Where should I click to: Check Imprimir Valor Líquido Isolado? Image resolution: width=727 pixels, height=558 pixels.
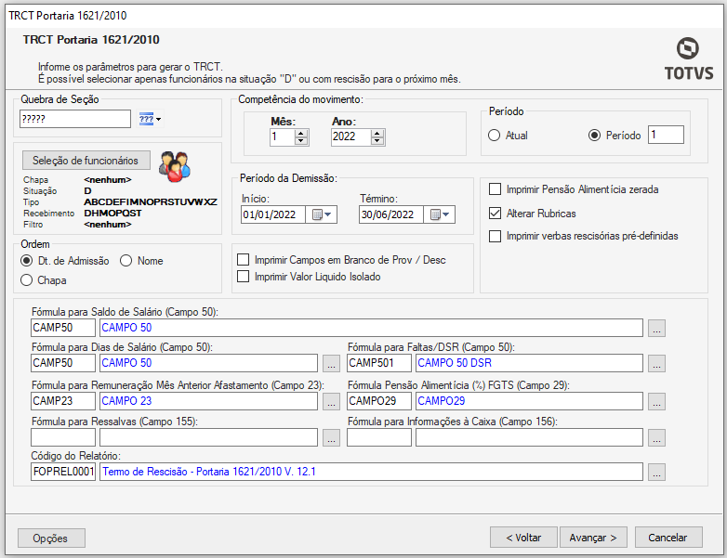point(244,276)
